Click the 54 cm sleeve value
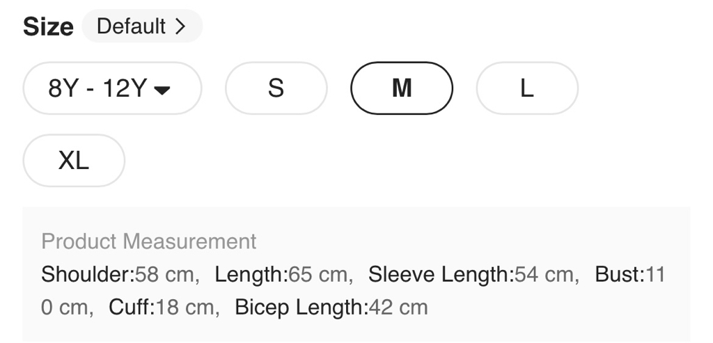The image size is (713, 343). [546, 275]
